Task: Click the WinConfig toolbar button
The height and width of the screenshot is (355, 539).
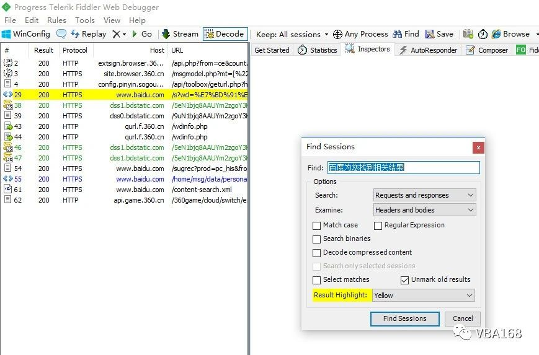Action: [26, 34]
